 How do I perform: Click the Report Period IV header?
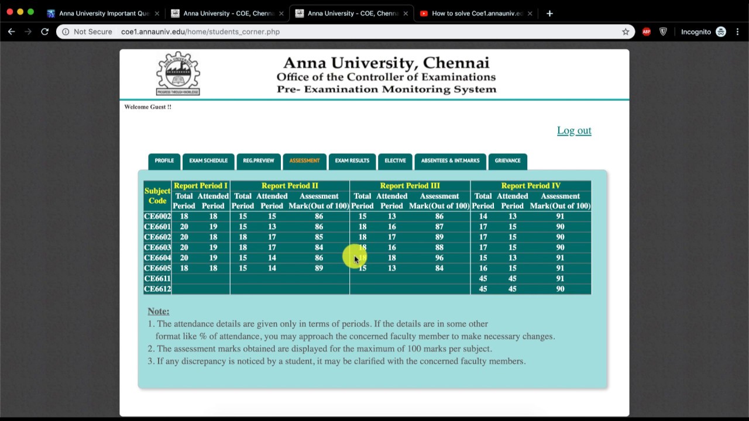tap(531, 186)
